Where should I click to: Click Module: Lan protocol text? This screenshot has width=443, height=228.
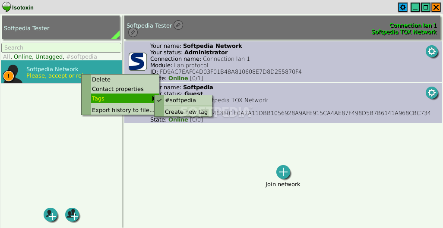click(179, 65)
